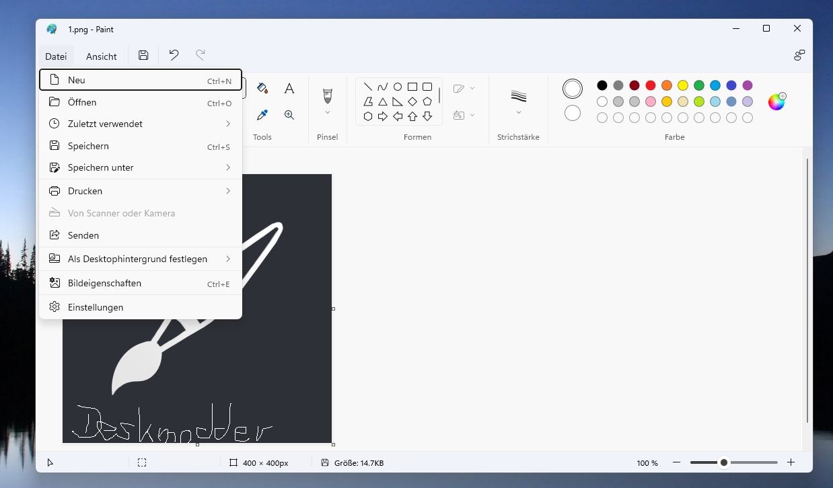
Task: Click the zoom in plus button
Action: tap(791, 462)
